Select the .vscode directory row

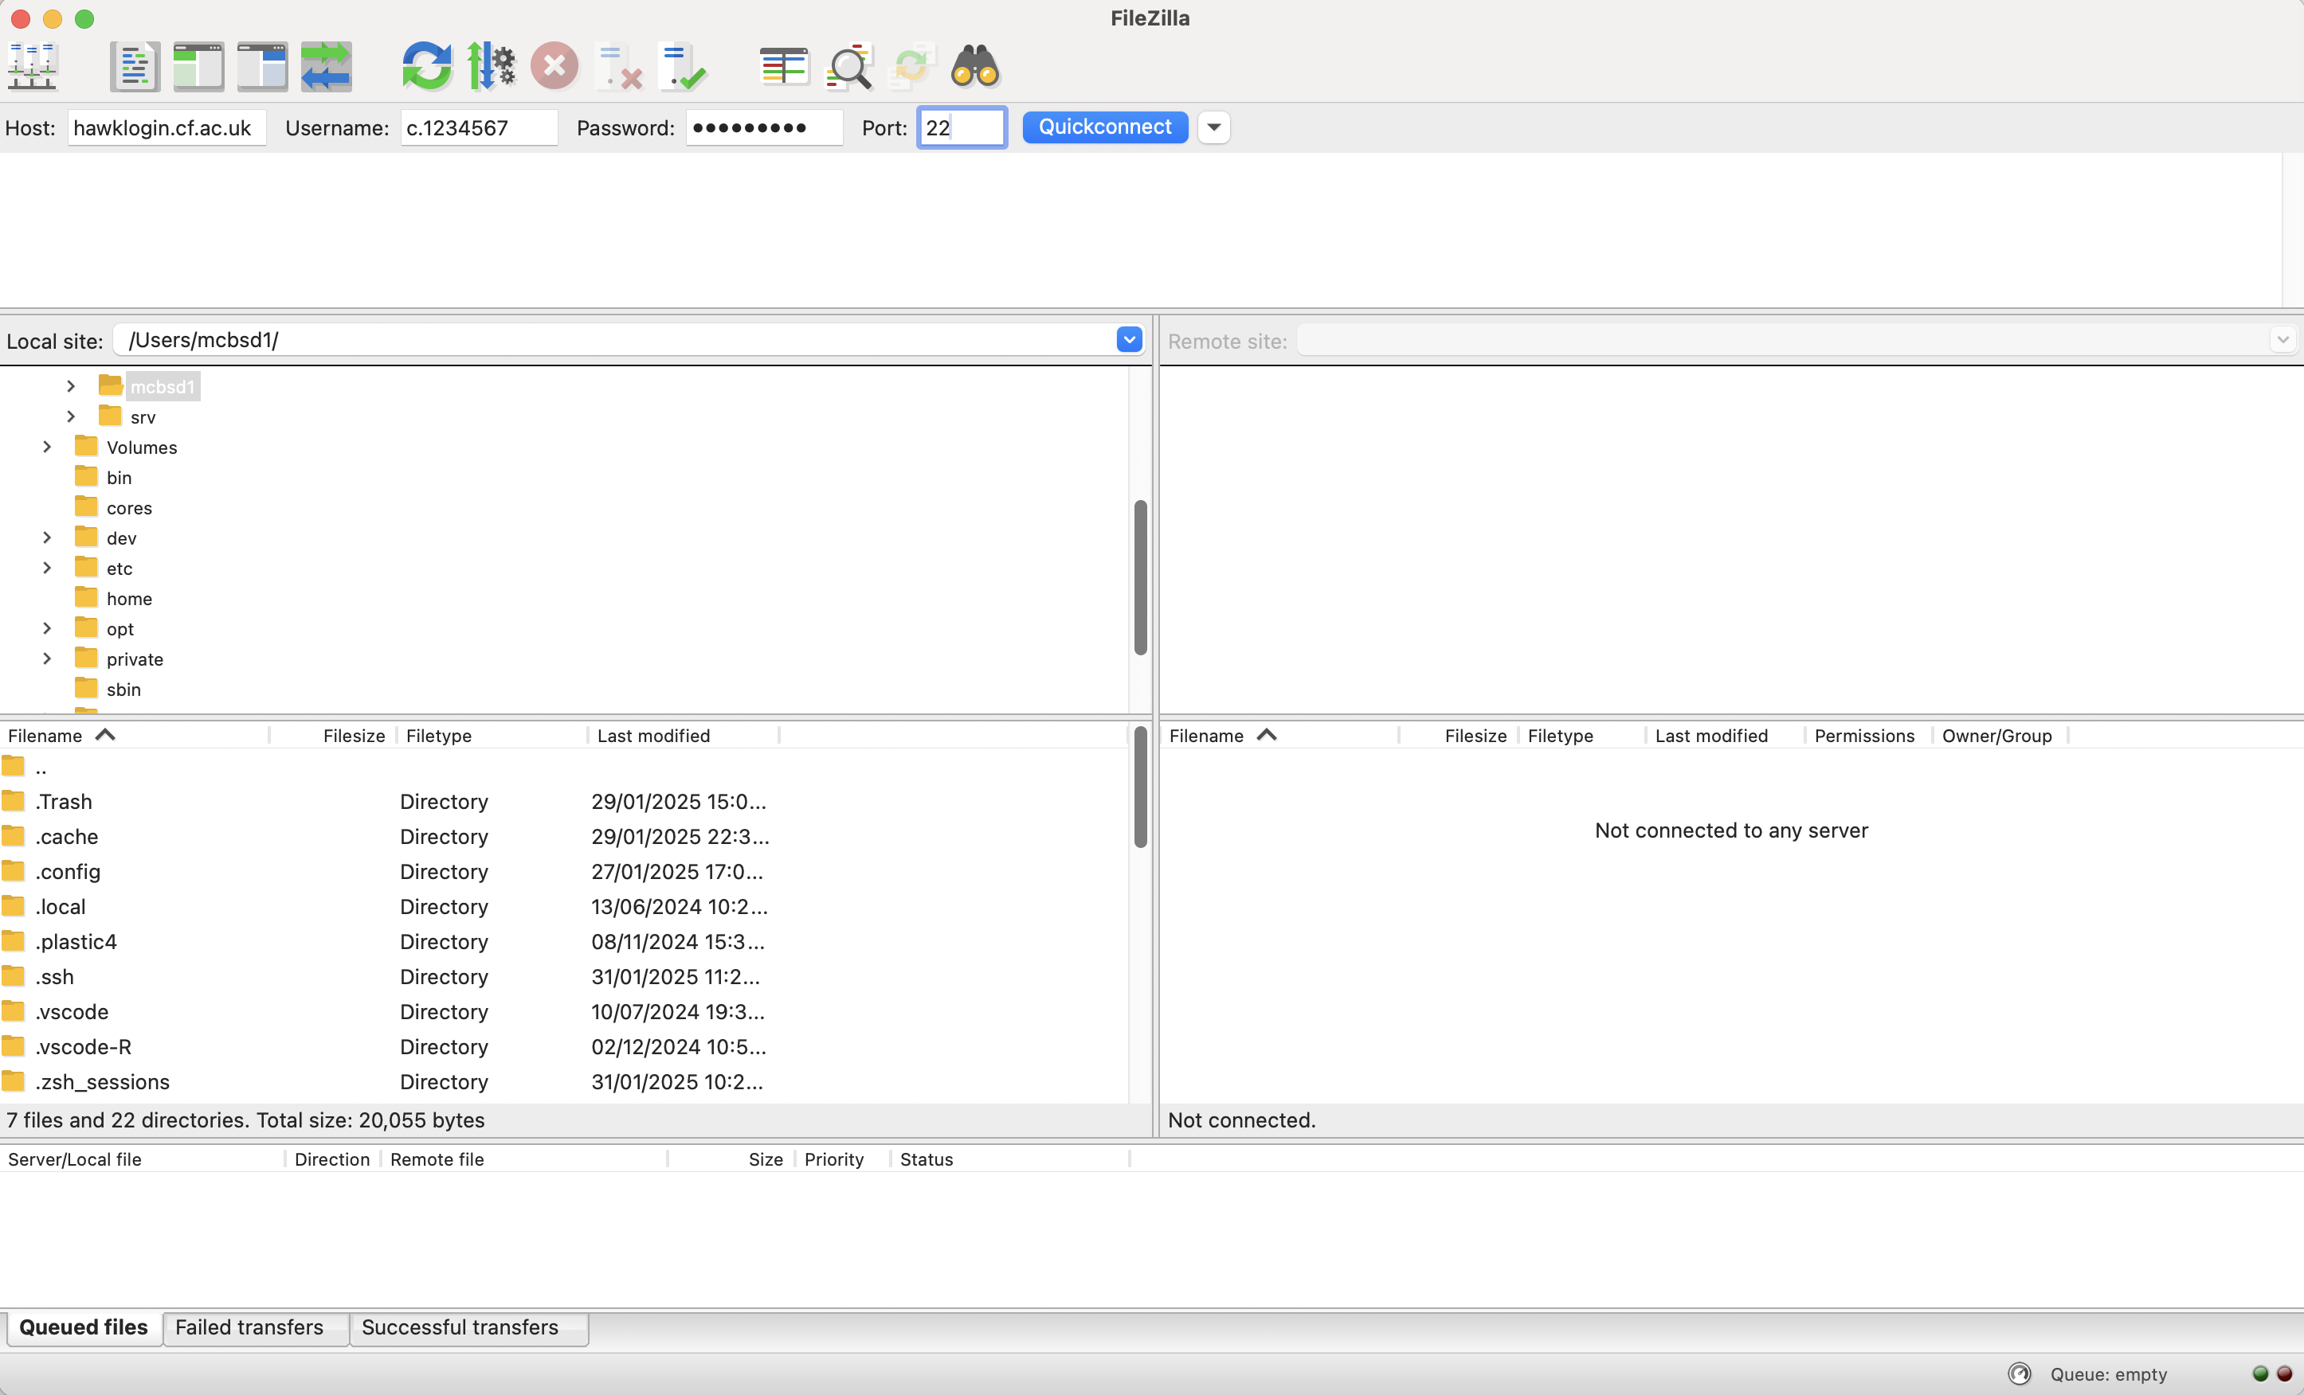point(563,1011)
